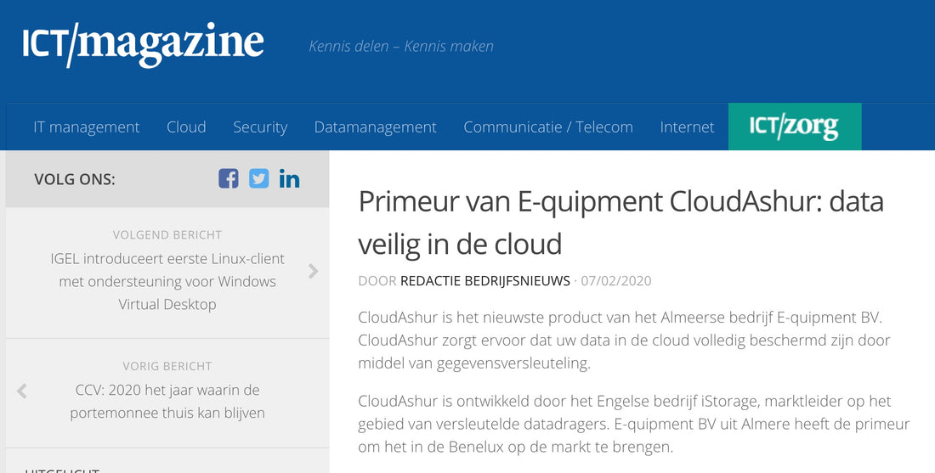Click author link Redactie Bedrijfsnieuws

485,280
